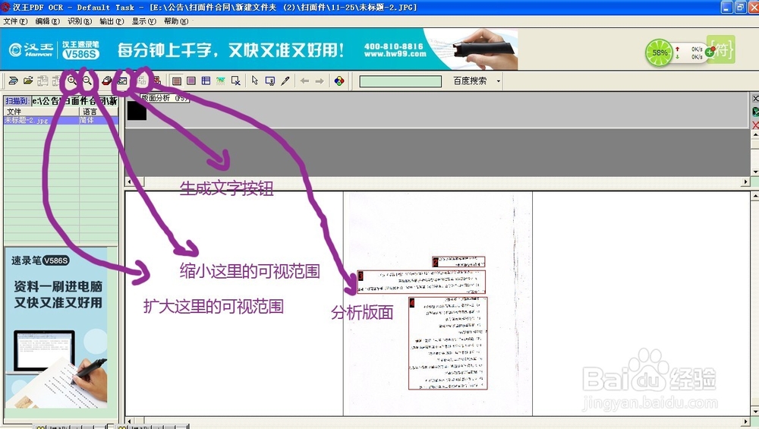The height and width of the screenshot is (429, 759).
Task: Click the delete region frame icon
Action: pyautogui.click(x=236, y=80)
